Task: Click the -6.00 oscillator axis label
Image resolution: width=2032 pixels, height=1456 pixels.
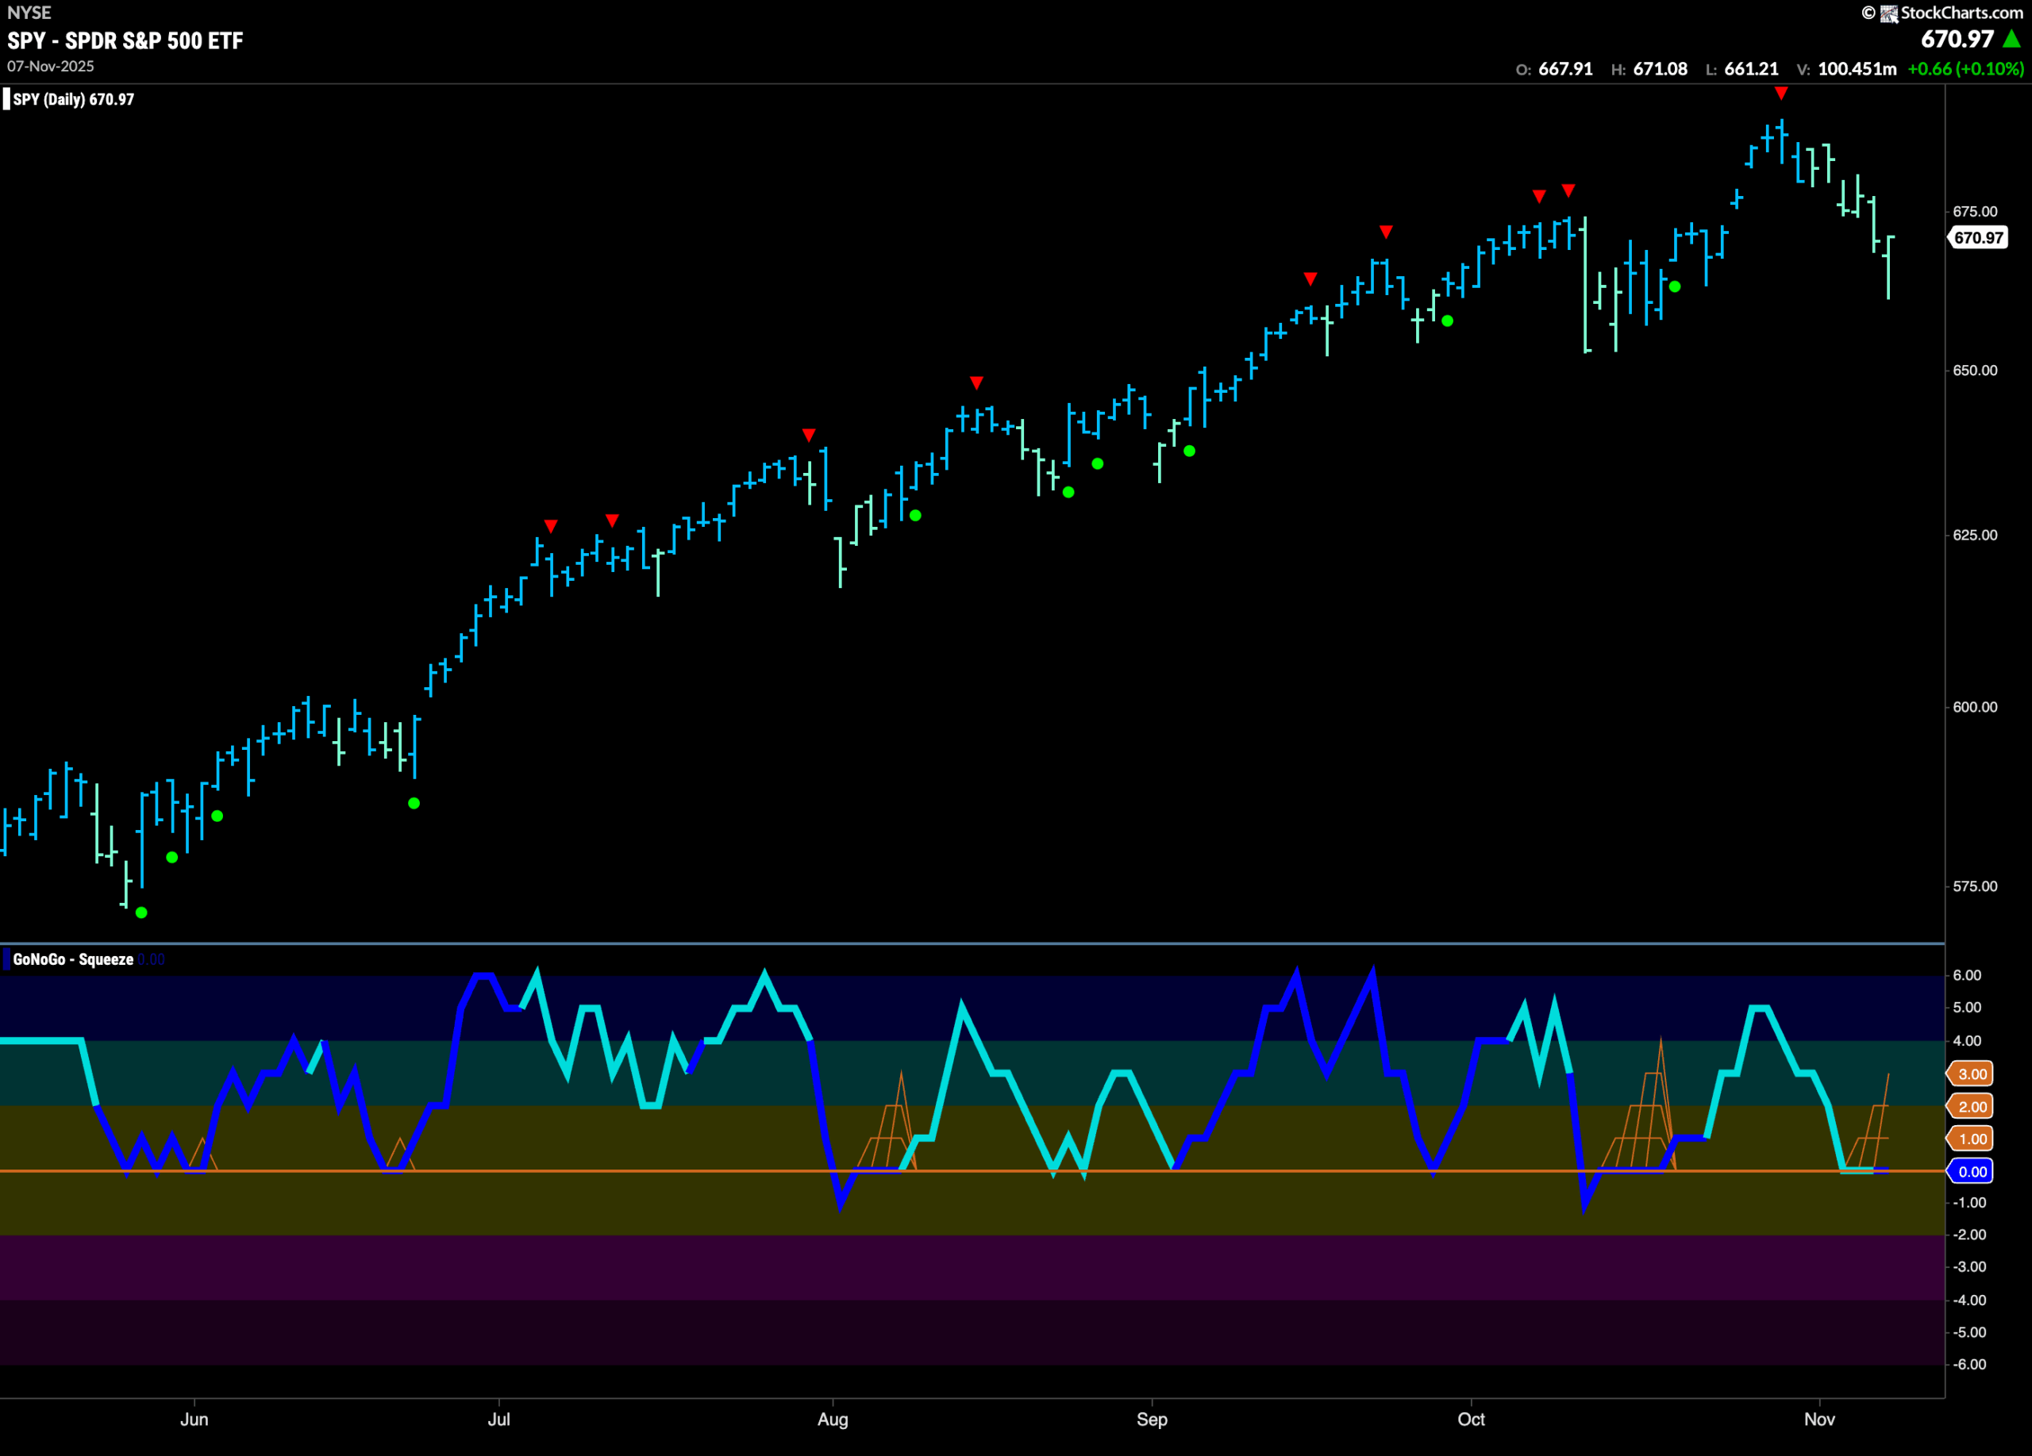Action: tap(1969, 1365)
